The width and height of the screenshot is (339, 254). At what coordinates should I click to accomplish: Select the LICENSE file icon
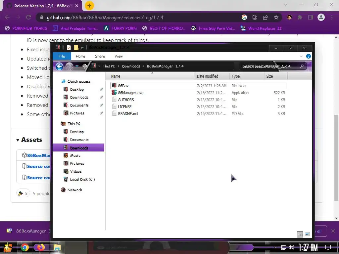pos(114,106)
